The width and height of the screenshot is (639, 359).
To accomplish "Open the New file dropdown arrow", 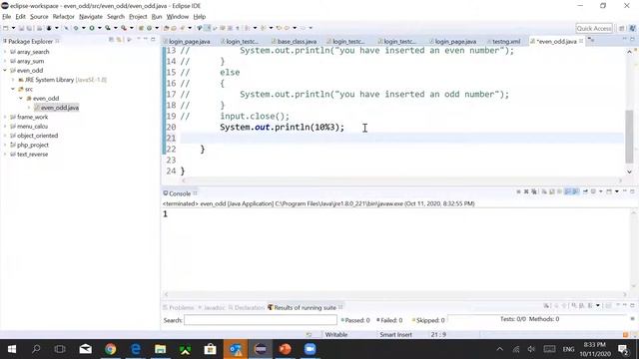I will pyautogui.click(x=13, y=28).
